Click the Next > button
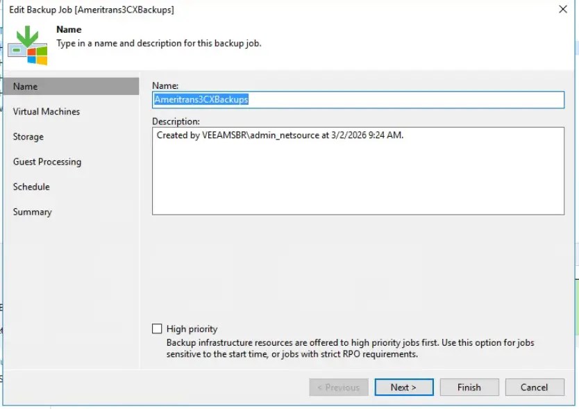The image size is (579, 409). point(403,387)
